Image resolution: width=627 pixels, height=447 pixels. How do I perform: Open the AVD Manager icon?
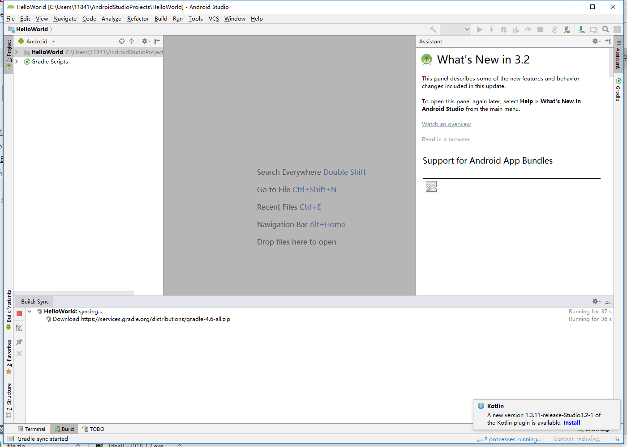(567, 30)
